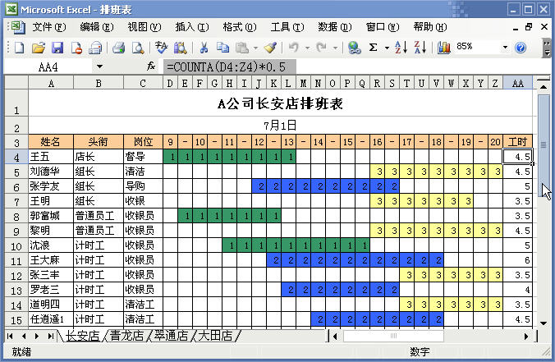Expand the toolbar options chevron

[548, 48]
